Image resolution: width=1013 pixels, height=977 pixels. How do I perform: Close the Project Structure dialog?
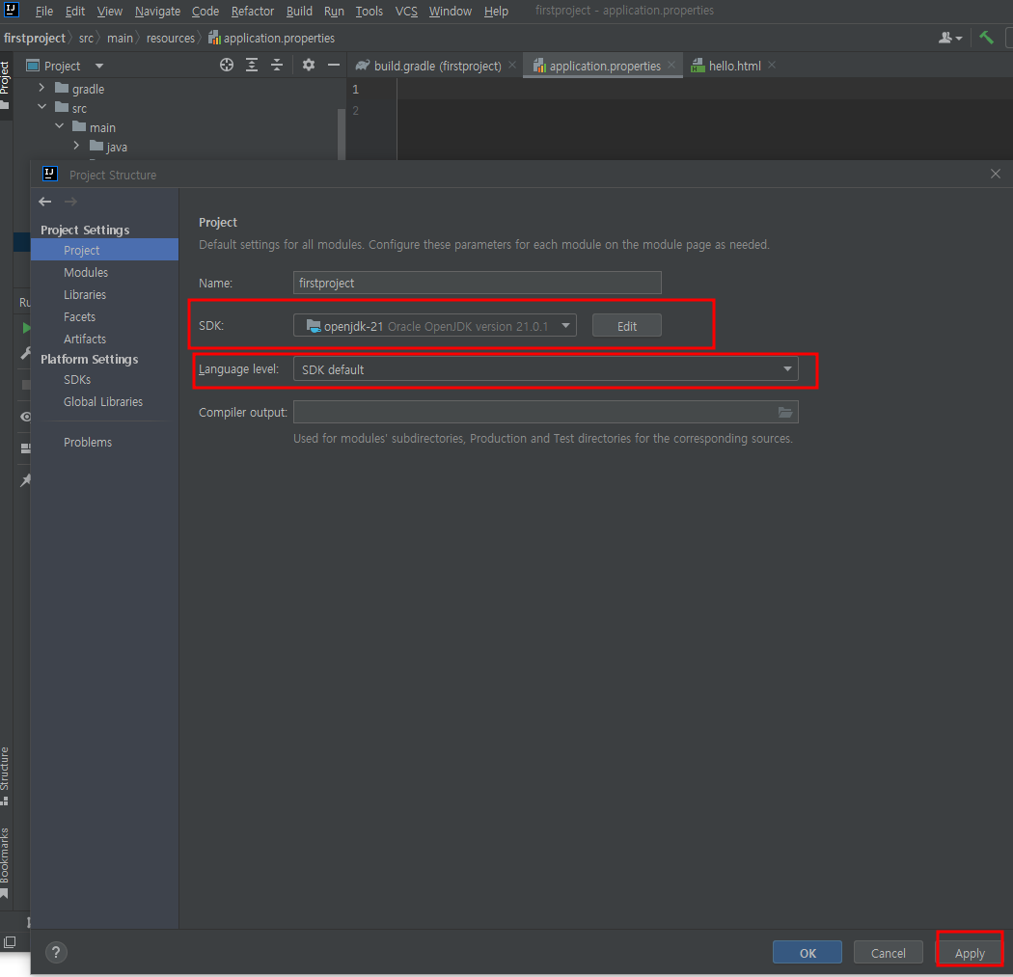[x=995, y=174]
